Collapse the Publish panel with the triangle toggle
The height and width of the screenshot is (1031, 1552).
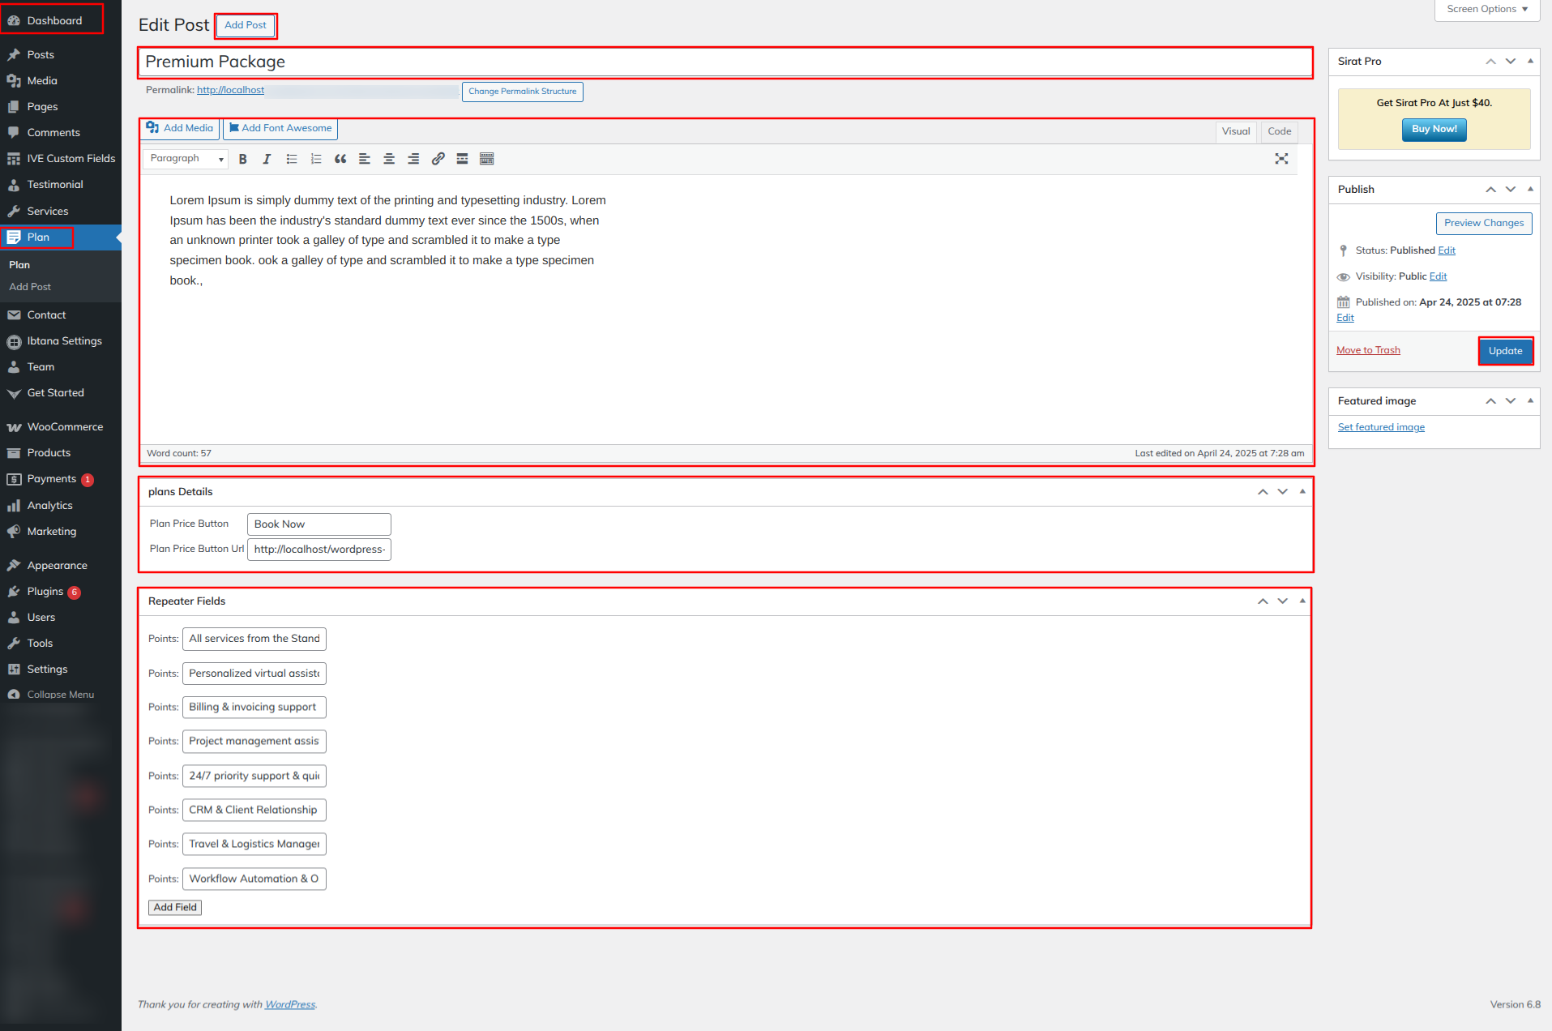pyautogui.click(x=1530, y=189)
